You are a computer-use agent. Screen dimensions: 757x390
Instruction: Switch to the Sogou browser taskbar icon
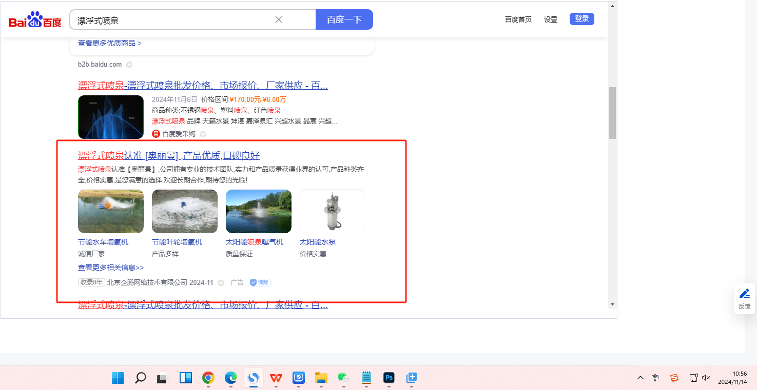pyautogui.click(x=253, y=378)
